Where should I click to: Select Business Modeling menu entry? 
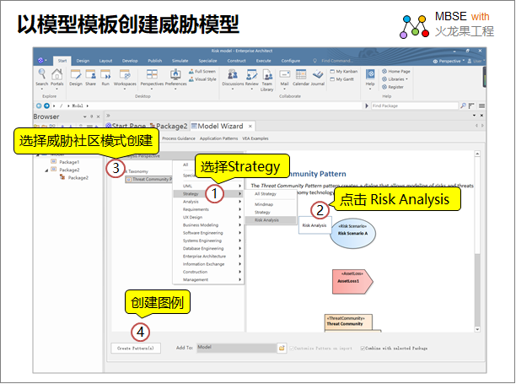coord(208,225)
